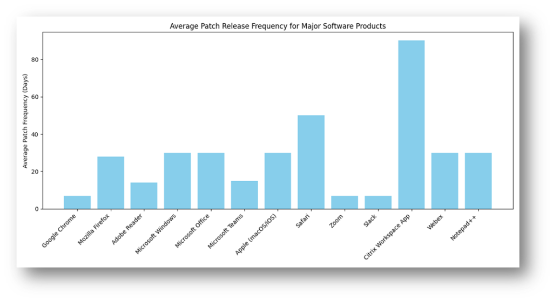553x301 pixels.
Task: Click the 'Microsoft Windows' axis label
Action: [x=156, y=234]
